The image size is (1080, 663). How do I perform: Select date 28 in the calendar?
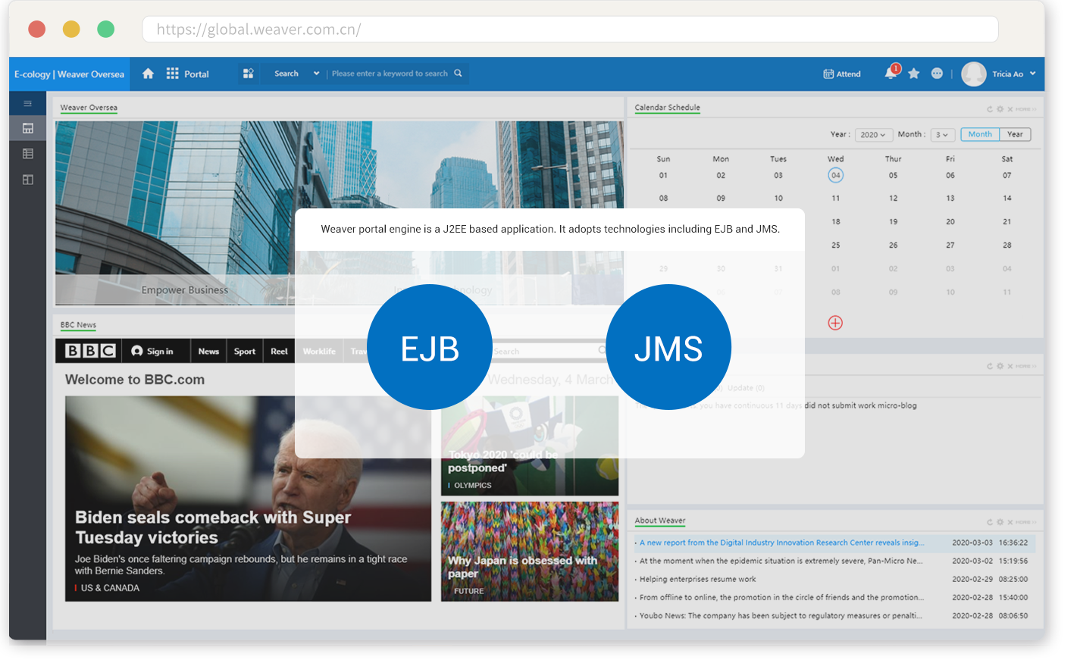pyautogui.click(x=1007, y=245)
